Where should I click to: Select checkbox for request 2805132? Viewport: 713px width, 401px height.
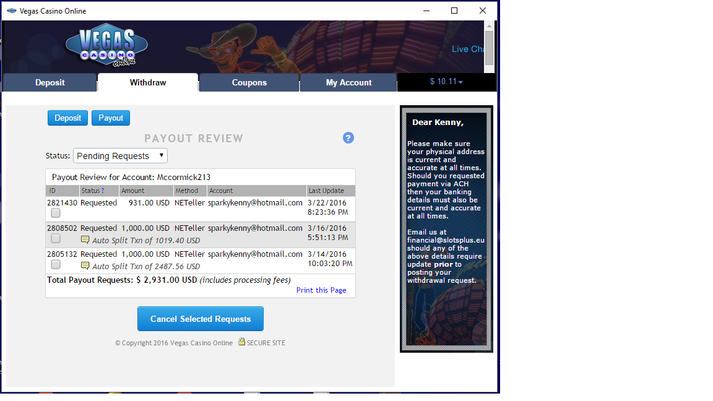(x=56, y=264)
